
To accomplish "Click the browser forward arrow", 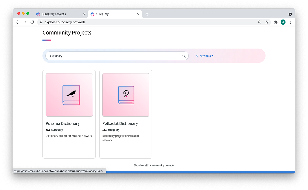I will coord(25,22).
